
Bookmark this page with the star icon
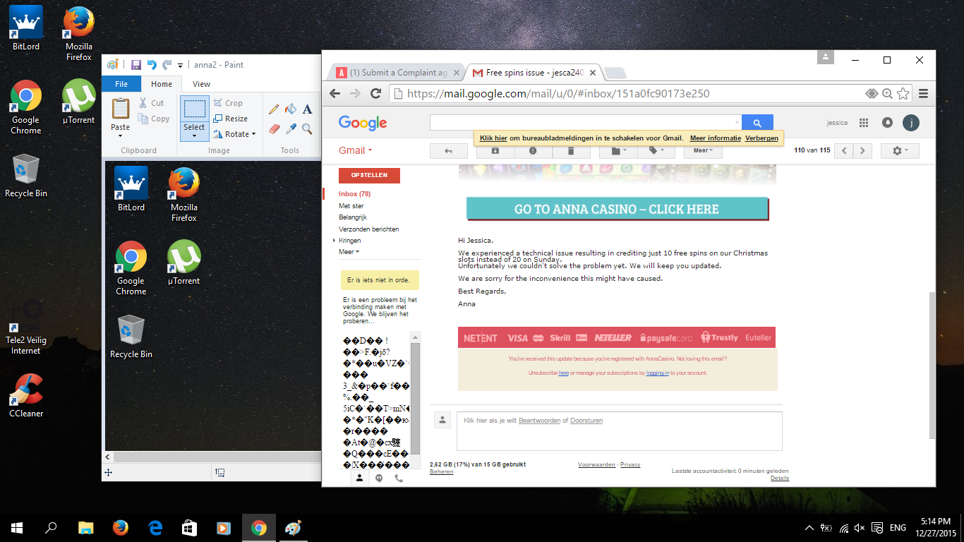(x=903, y=93)
